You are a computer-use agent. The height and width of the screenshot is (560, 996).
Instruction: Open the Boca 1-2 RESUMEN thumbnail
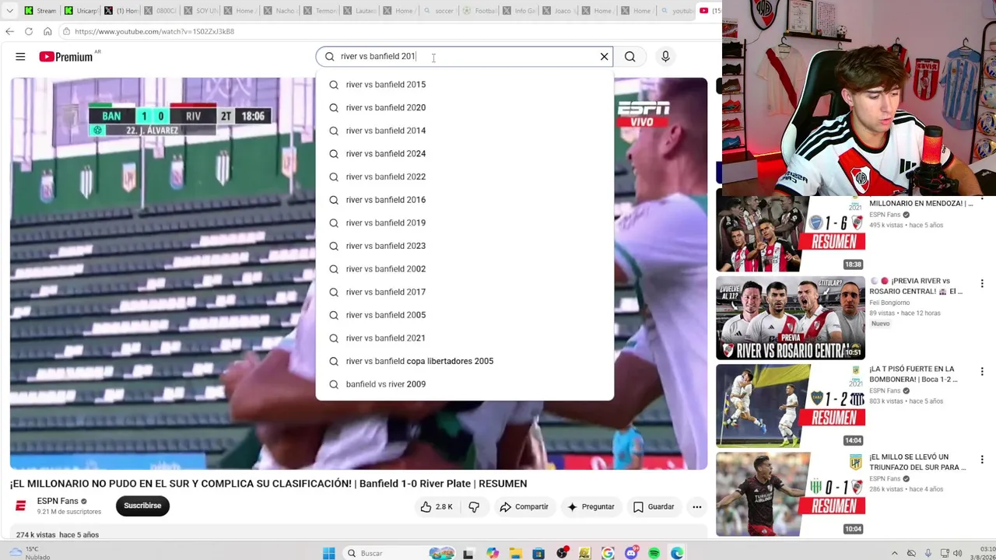[x=790, y=406]
